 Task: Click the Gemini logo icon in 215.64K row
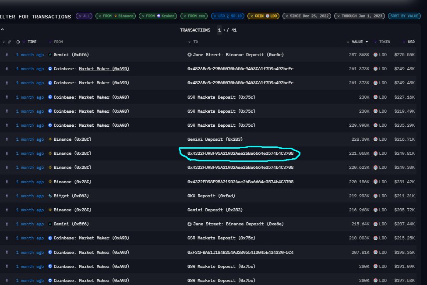point(50,224)
